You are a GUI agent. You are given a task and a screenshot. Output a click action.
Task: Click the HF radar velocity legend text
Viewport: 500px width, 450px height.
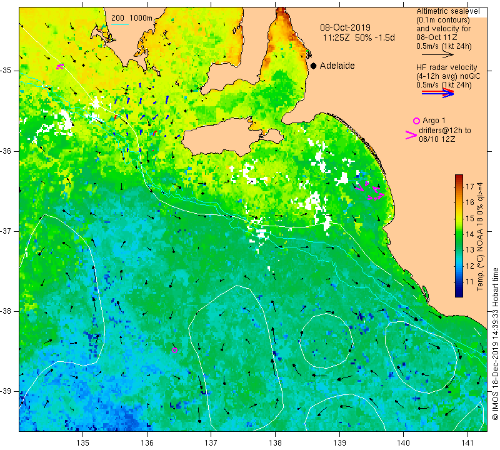(x=447, y=67)
